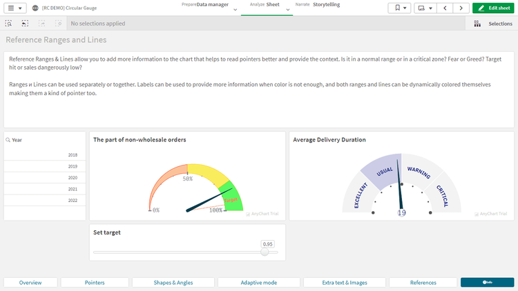The height and width of the screenshot is (291, 518).
Task: Open the navigation hamburger menu
Action: click(x=15, y=8)
